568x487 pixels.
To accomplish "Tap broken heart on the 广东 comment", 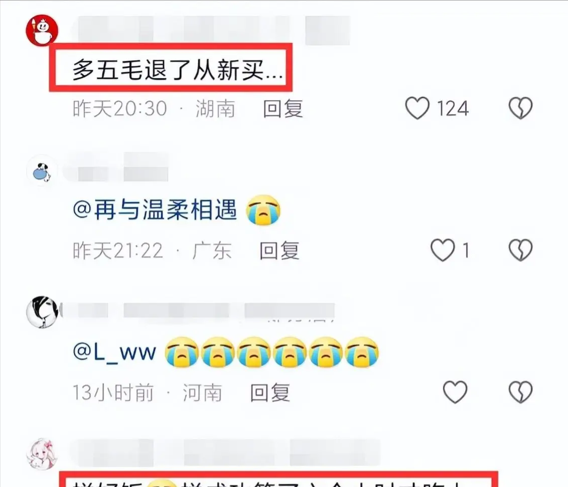I will click(521, 250).
